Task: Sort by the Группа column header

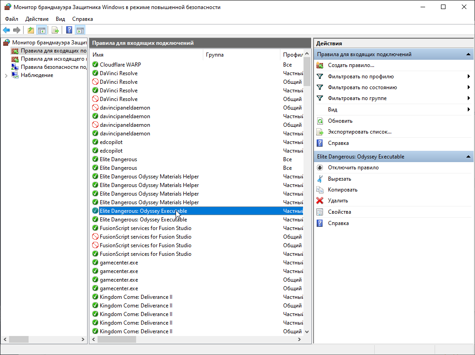Action: coord(241,55)
